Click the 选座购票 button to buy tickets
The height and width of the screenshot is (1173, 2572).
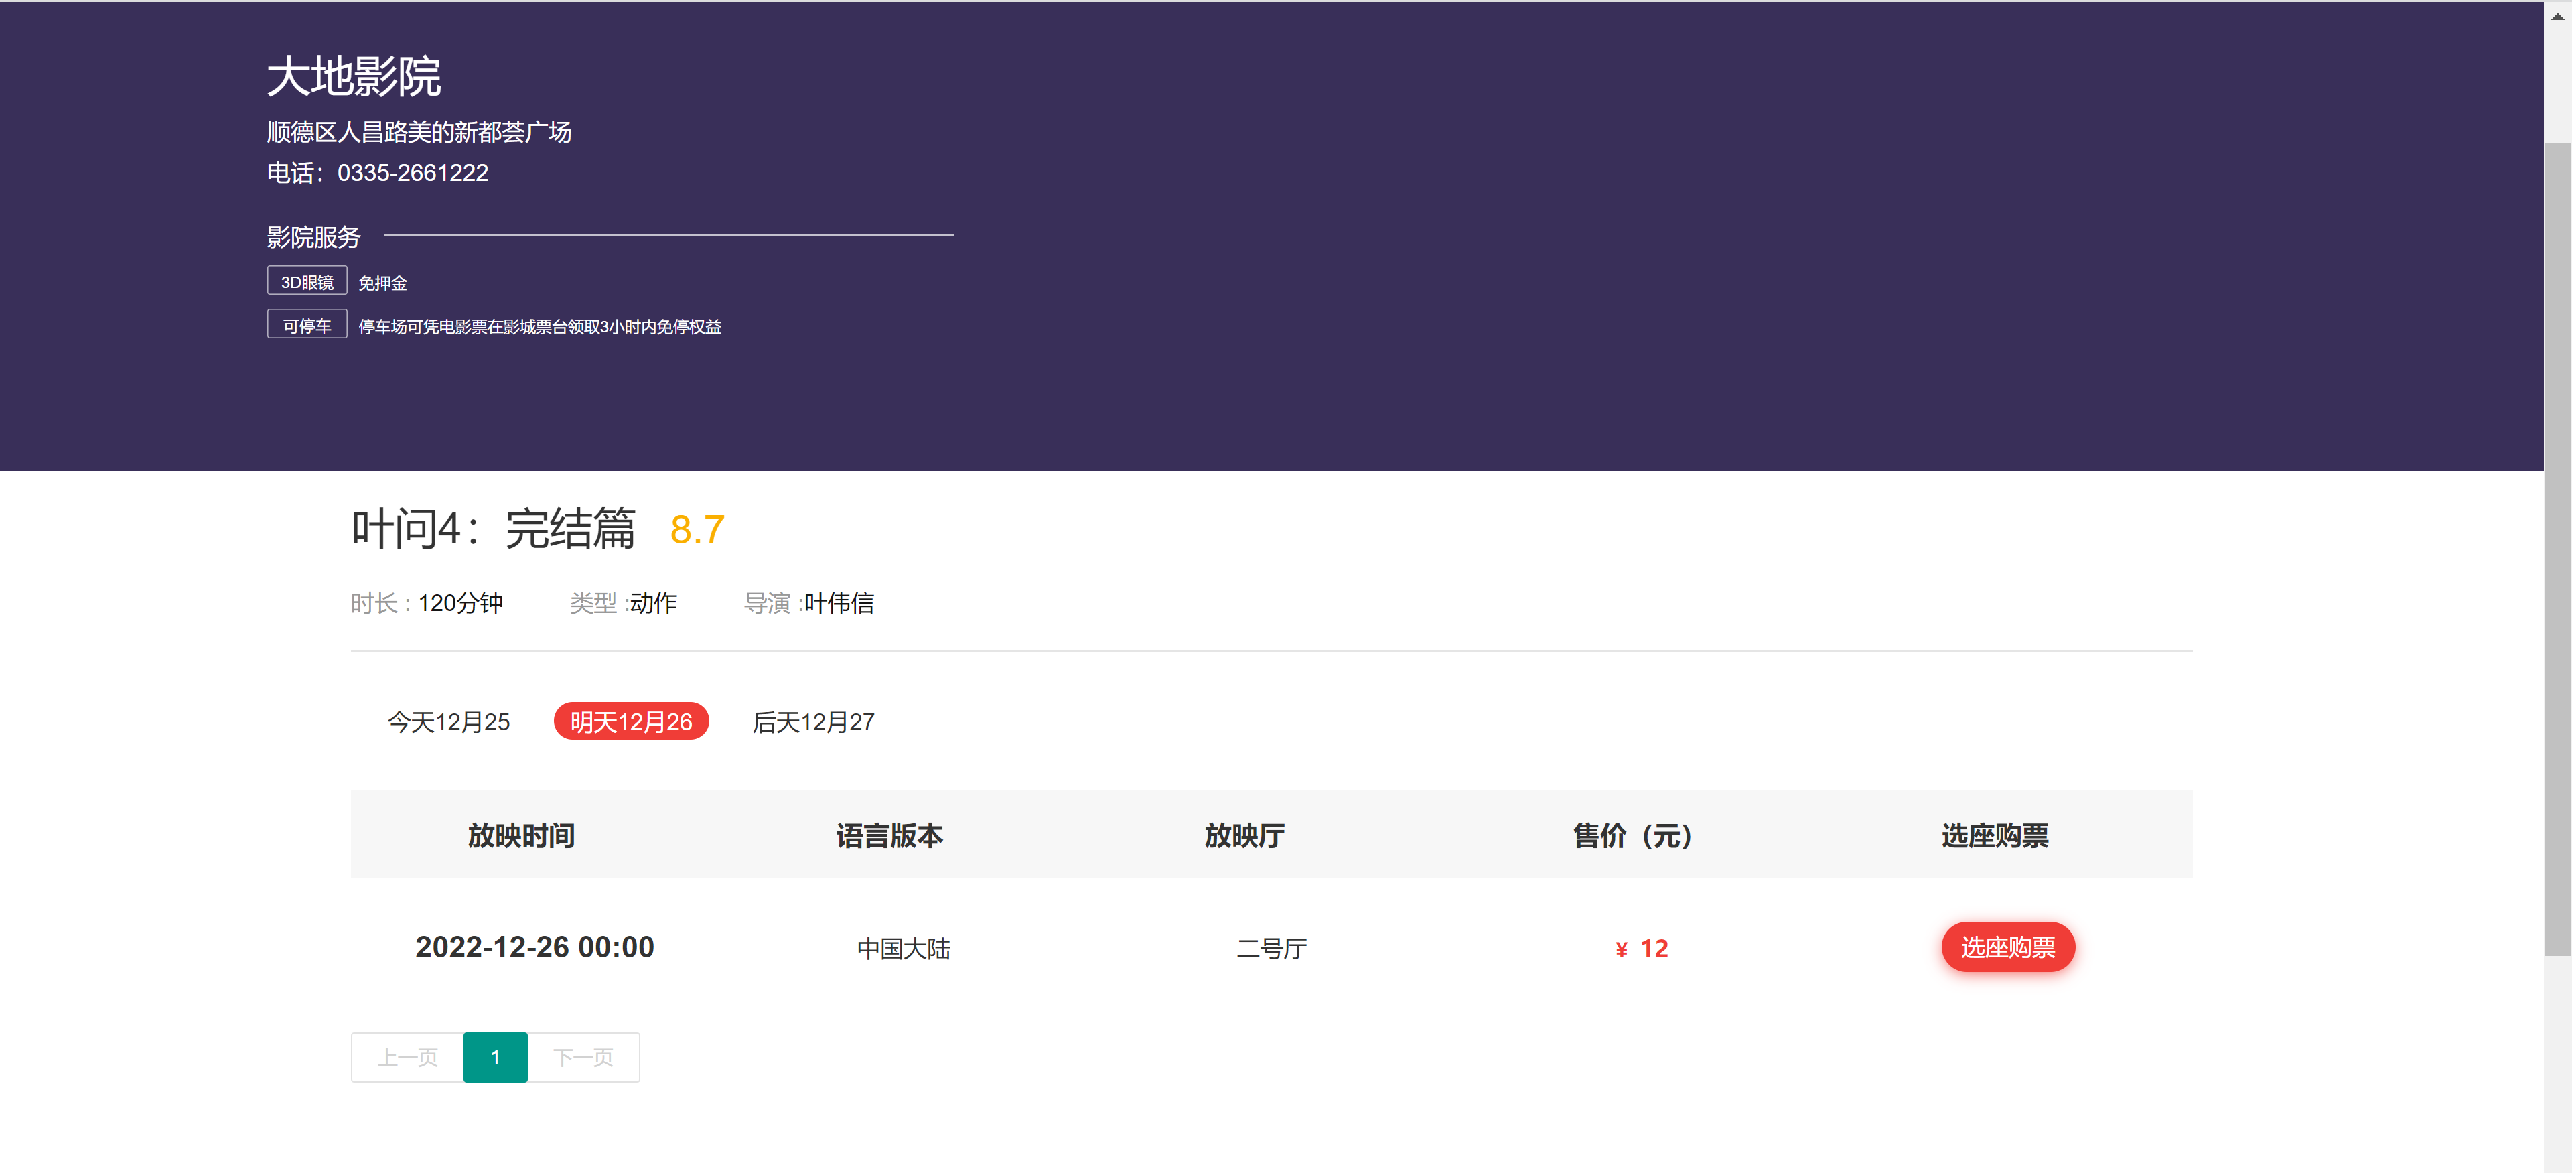(x=2008, y=947)
